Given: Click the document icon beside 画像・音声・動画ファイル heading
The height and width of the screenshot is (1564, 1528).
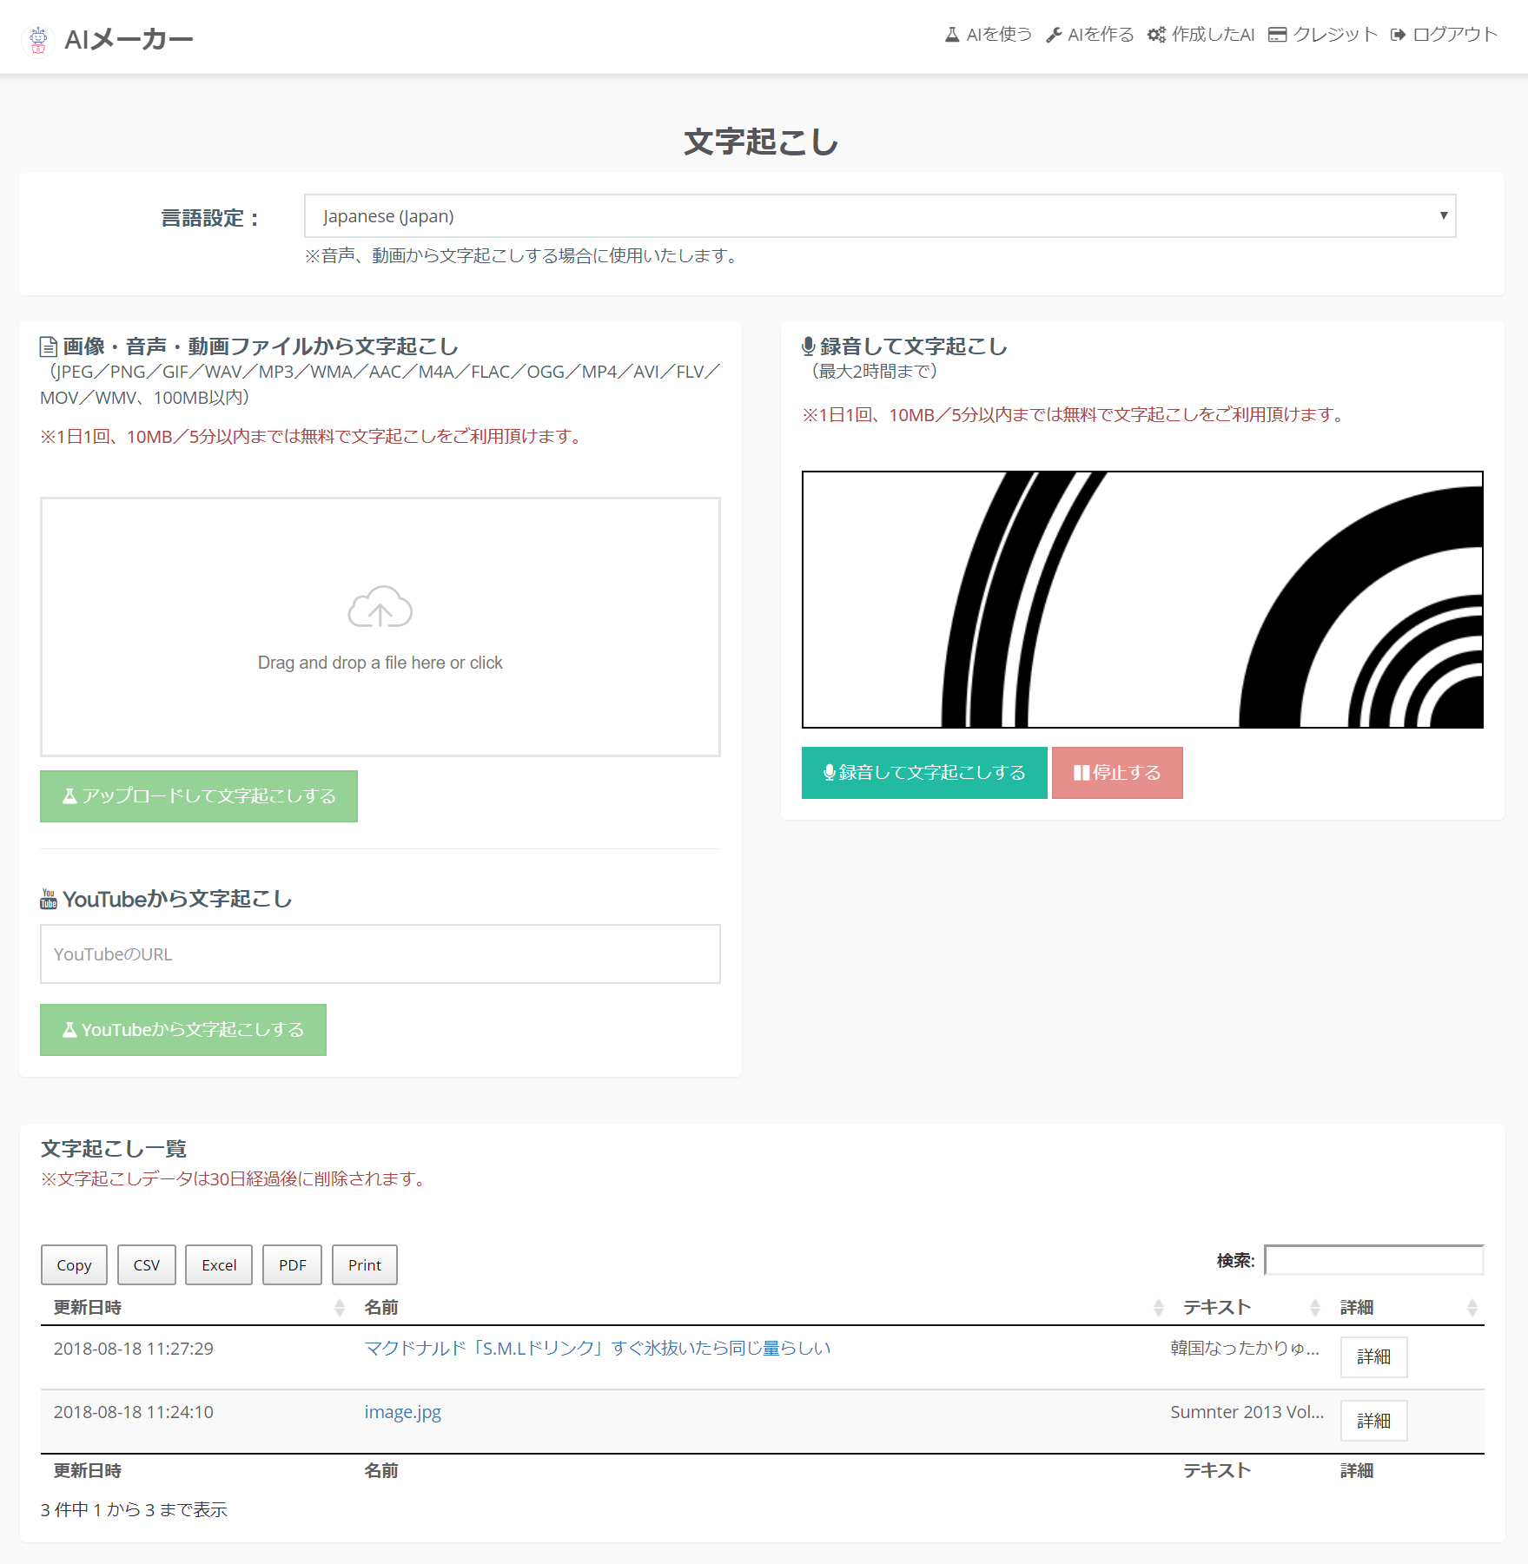Looking at the screenshot, I should (x=49, y=347).
